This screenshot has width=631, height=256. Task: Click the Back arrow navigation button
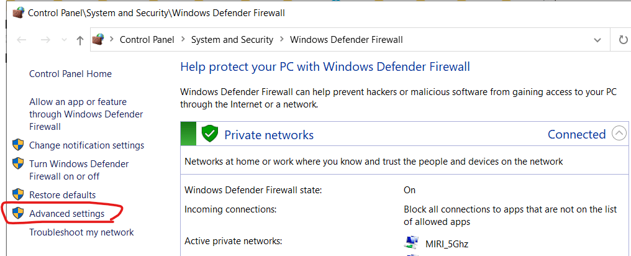(22, 40)
